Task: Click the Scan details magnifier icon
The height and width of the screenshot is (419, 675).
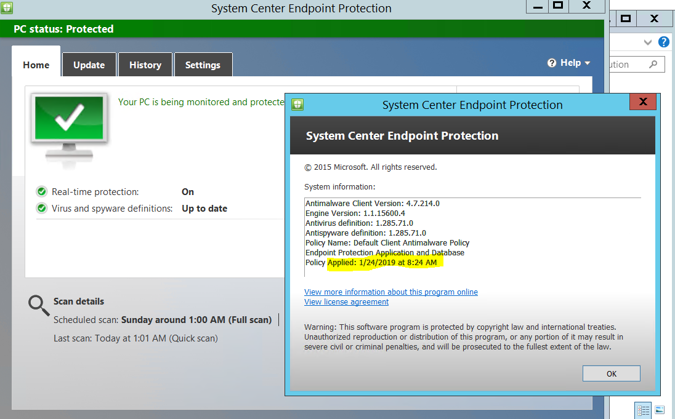Action: tap(39, 305)
